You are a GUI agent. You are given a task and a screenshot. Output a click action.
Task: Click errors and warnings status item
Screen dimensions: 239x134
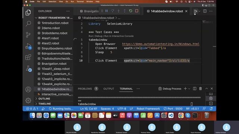(32, 109)
